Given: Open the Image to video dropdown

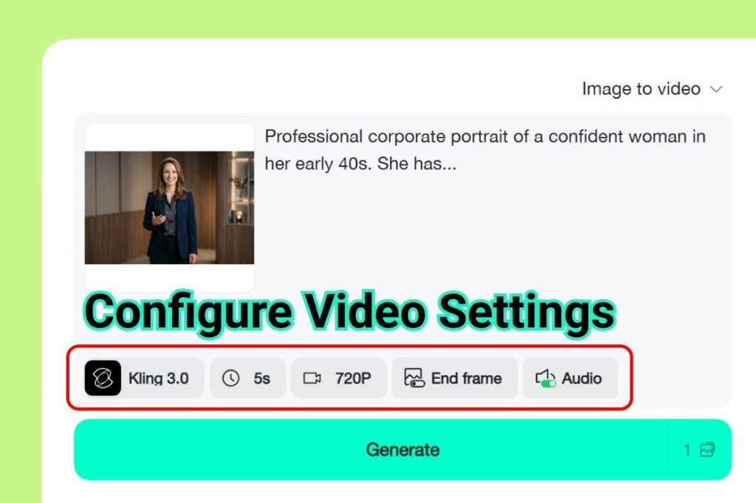Looking at the screenshot, I should coord(653,89).
